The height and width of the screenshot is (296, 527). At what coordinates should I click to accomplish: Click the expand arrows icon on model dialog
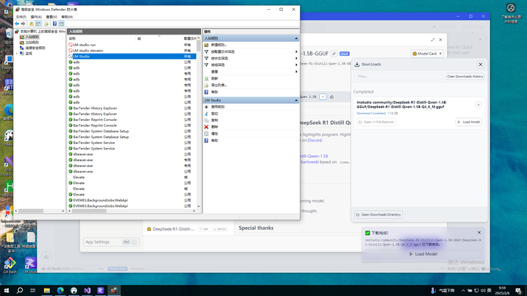(433, 40)
